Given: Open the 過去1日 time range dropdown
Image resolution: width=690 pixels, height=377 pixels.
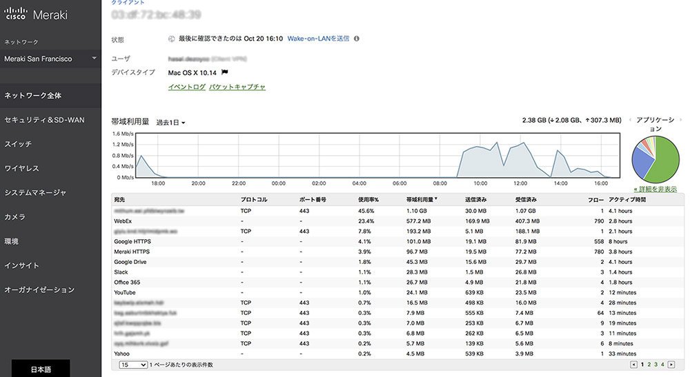Looking at the screenshot, I should tap(170, 123).
